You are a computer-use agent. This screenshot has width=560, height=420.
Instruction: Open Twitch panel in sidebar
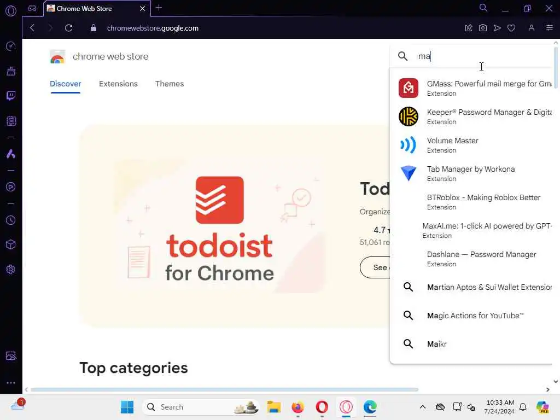click(x=11, y=96)
